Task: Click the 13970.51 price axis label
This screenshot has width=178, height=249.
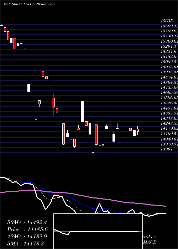Action: coord(169,144)
